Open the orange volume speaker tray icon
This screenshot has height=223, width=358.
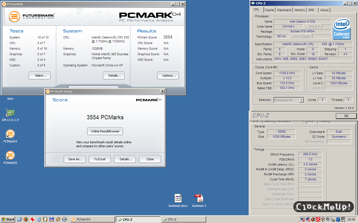[313, 219]
